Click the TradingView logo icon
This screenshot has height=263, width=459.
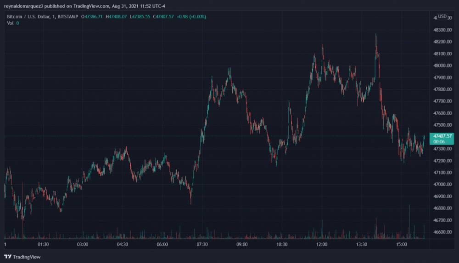click(x=7, y=257)
